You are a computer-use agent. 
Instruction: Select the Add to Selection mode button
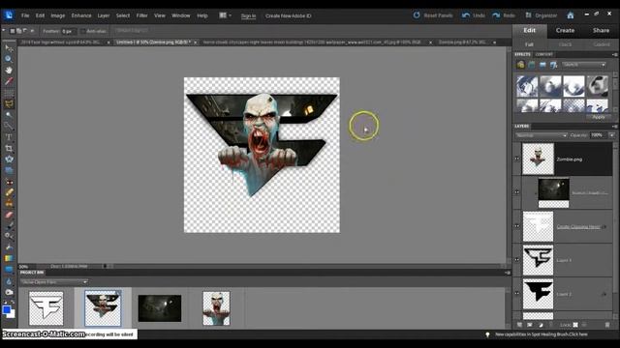18,31
